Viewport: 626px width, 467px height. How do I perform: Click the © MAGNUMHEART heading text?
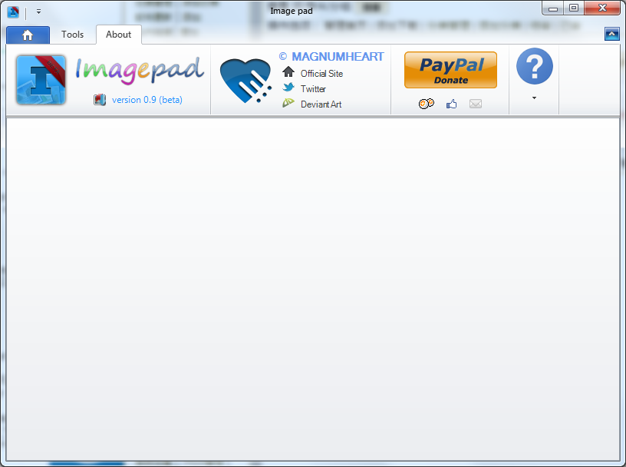331,57
